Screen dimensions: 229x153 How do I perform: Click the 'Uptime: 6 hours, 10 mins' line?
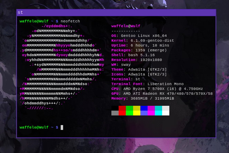pos(140,45)
